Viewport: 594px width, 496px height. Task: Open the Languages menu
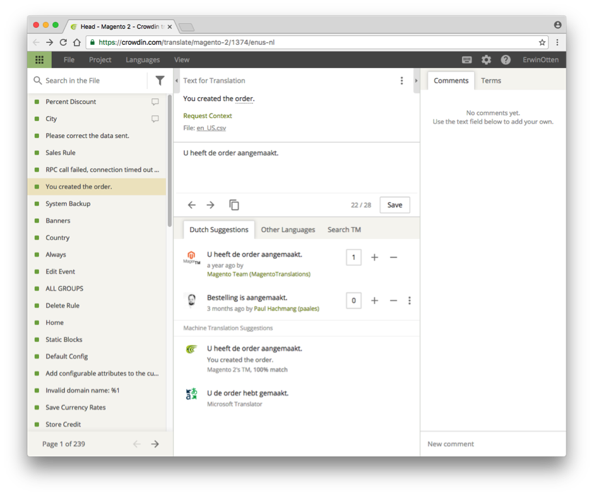(x=143, y=60)
